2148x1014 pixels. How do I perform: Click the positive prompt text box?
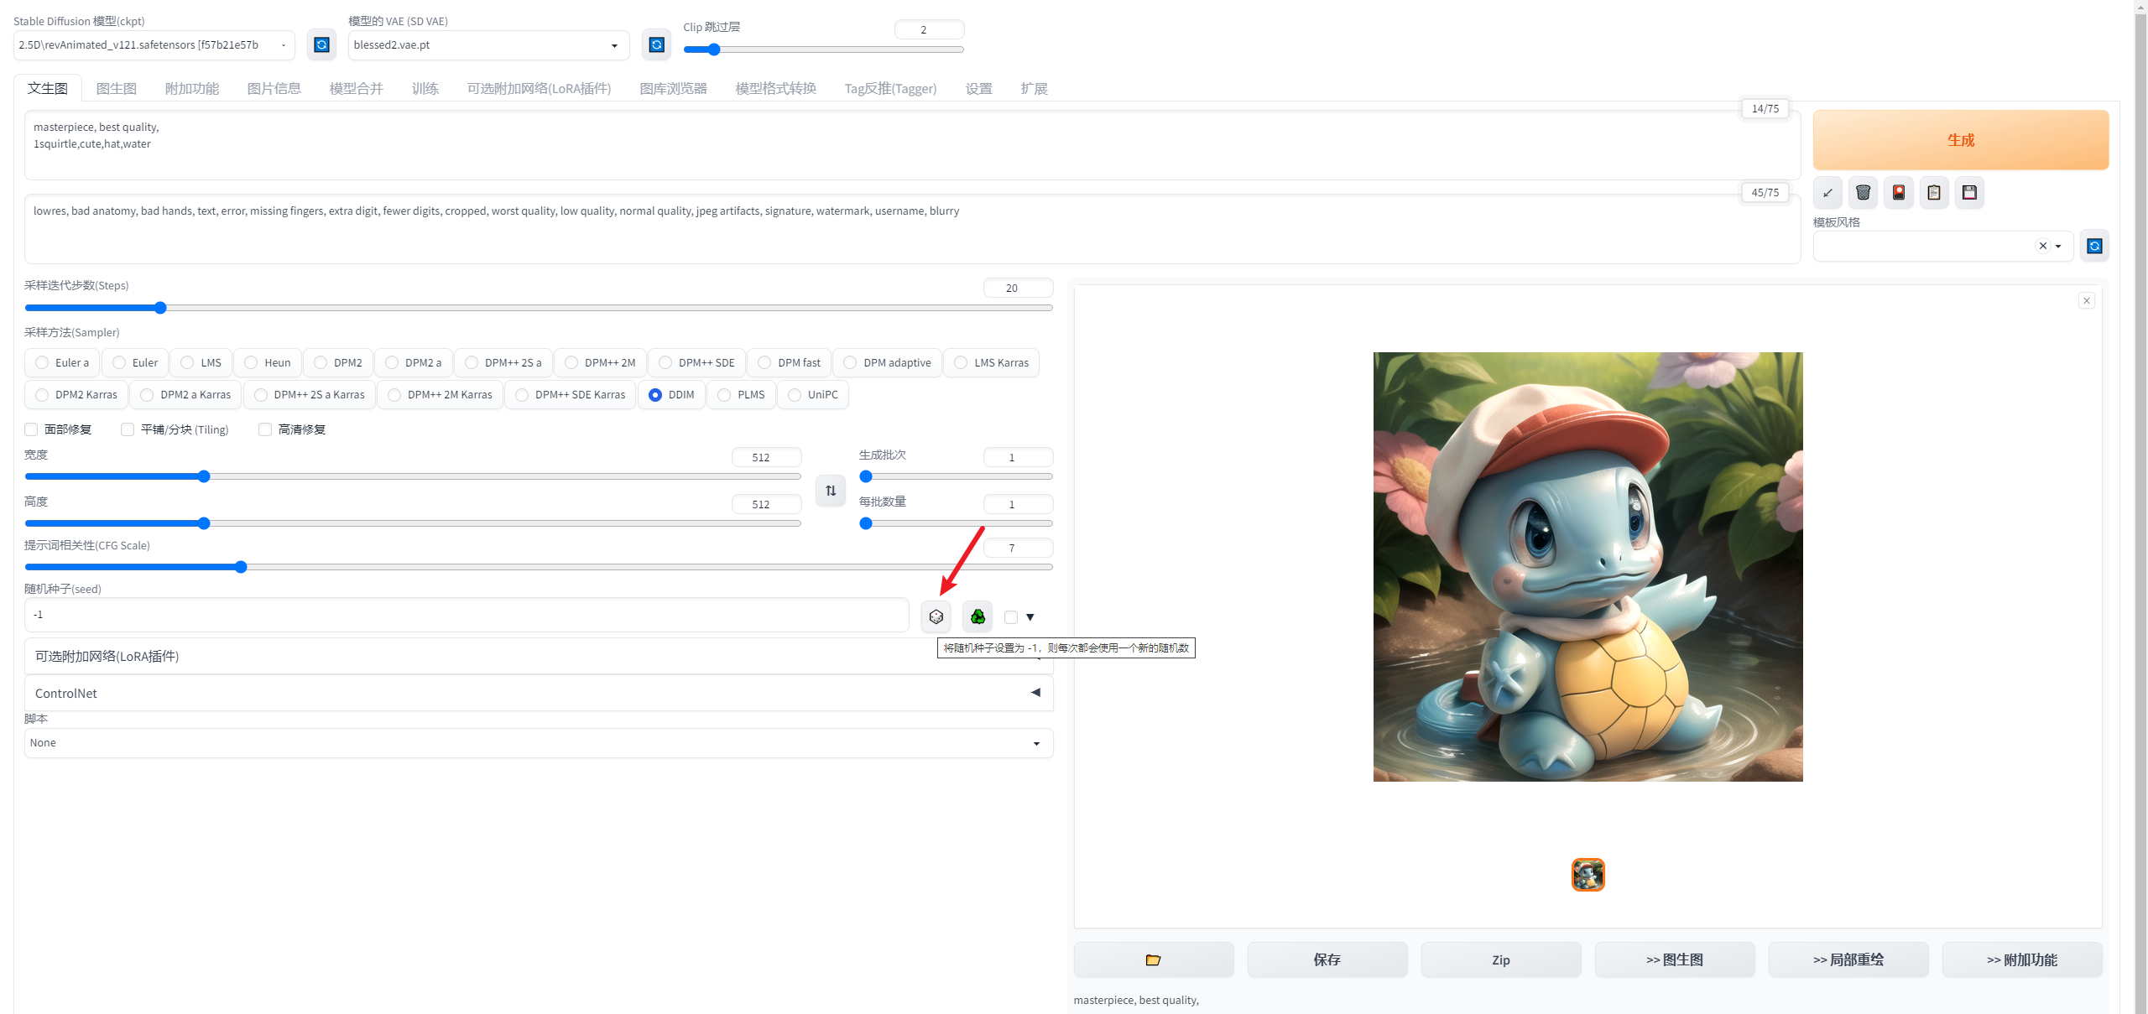pos(913,145)
